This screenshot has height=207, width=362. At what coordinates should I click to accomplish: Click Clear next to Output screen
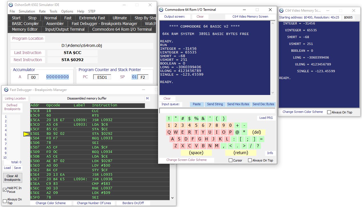coord(200,16)
